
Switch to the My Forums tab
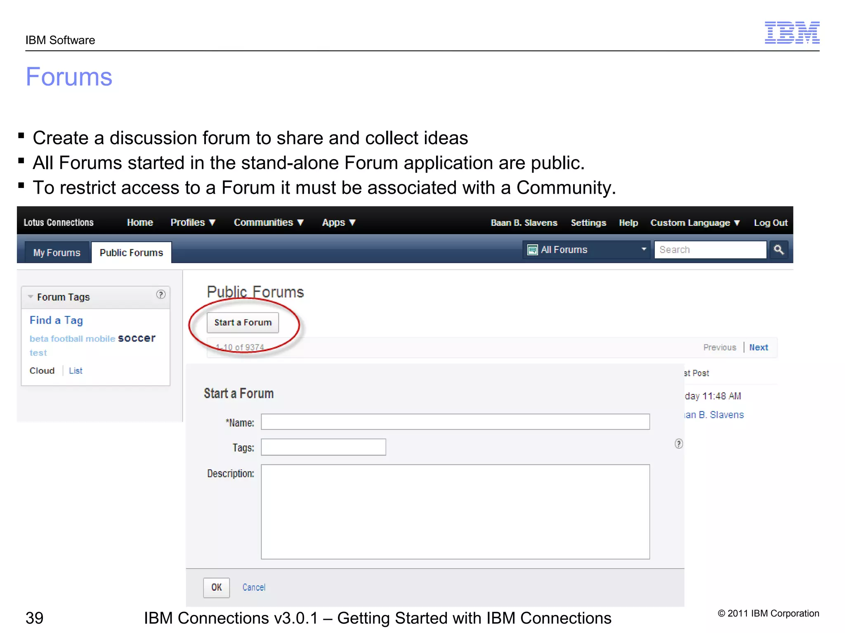pyautogui.click(x=57, y=252)
